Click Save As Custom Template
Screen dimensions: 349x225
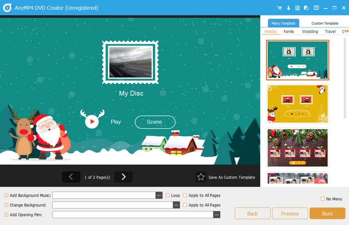232,177
